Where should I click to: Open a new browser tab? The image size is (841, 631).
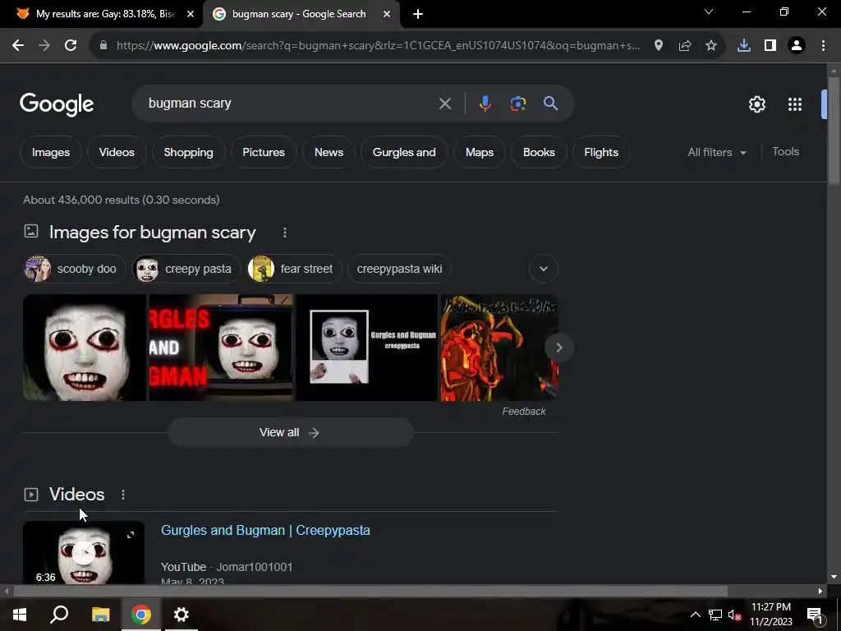click(x=418, y=14)
